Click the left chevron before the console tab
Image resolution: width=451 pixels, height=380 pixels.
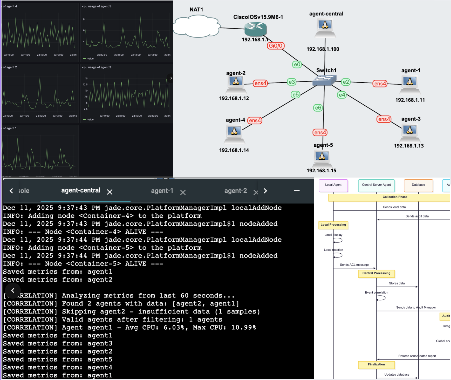(x=11, y=191)
